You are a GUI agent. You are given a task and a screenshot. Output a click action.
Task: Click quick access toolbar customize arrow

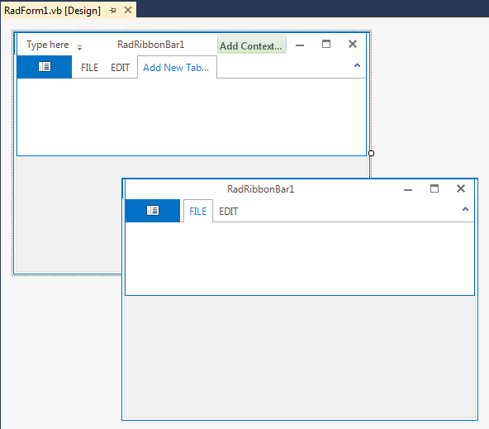coord(79,48)
